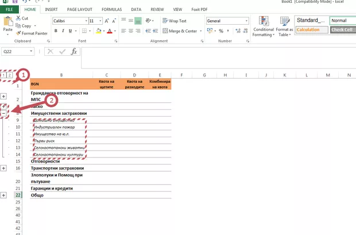Click the Percent Style icon
The height and width of the screenshot is (235, 356).
(x=221, y=31)
